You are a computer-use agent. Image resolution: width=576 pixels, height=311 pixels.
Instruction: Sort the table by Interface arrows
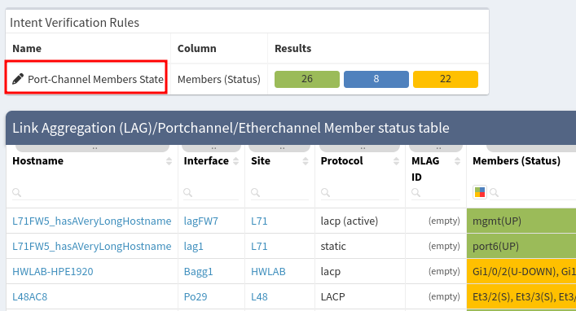point(235,161)
